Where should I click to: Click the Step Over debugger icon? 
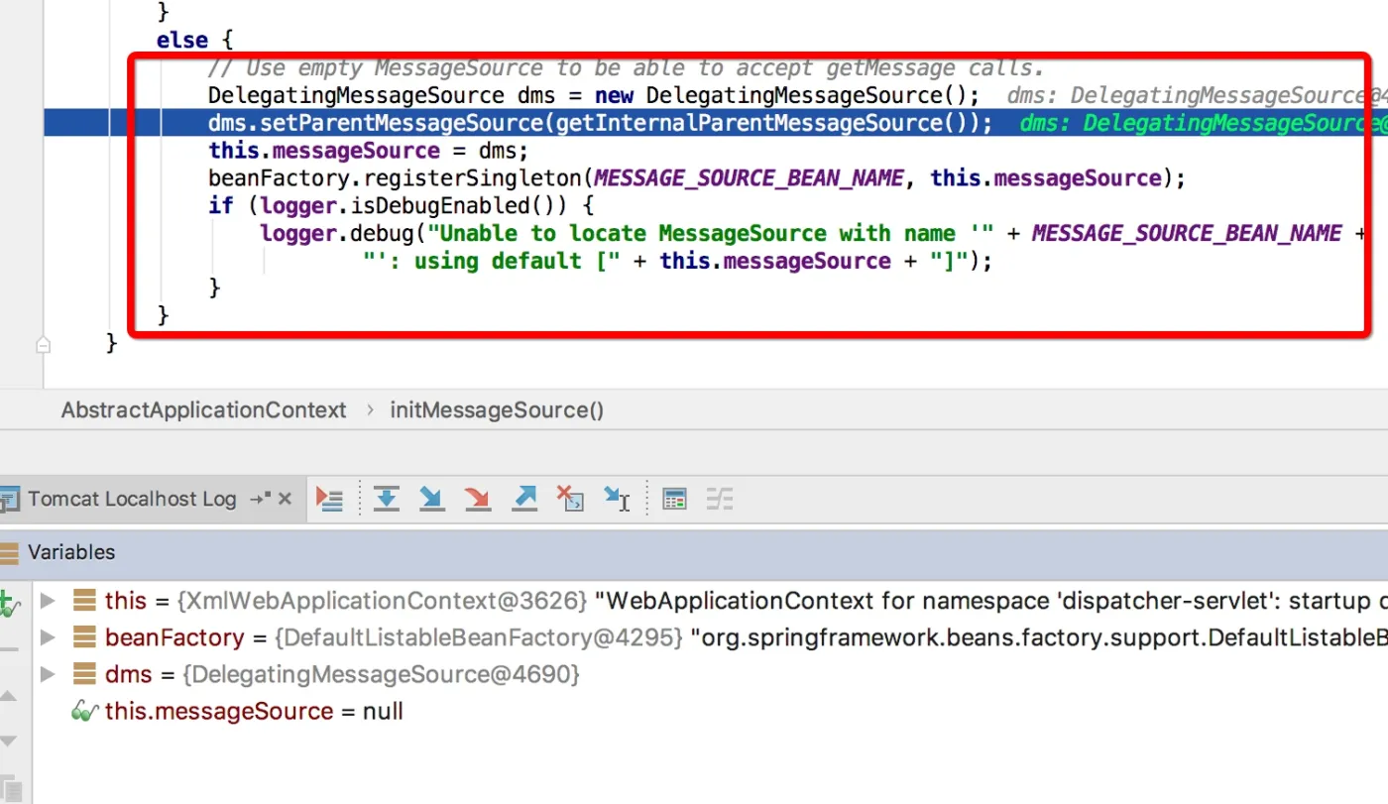tap(386, 499)
